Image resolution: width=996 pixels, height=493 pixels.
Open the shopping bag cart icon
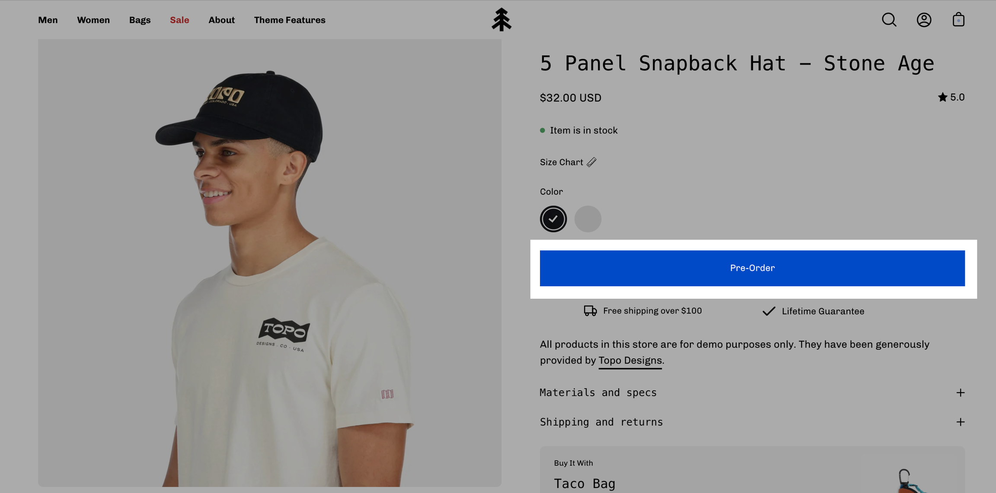958,20
